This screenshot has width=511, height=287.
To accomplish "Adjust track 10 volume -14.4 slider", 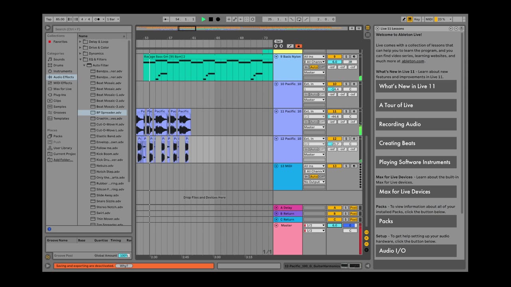I will click(335, 89).
